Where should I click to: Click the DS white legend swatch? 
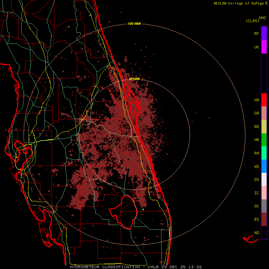(x=264, y=179)
